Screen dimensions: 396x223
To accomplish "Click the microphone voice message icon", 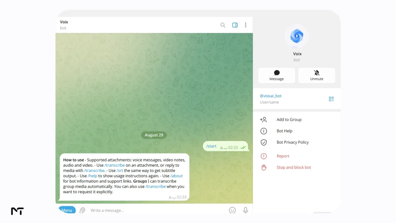I will (246, 210).
